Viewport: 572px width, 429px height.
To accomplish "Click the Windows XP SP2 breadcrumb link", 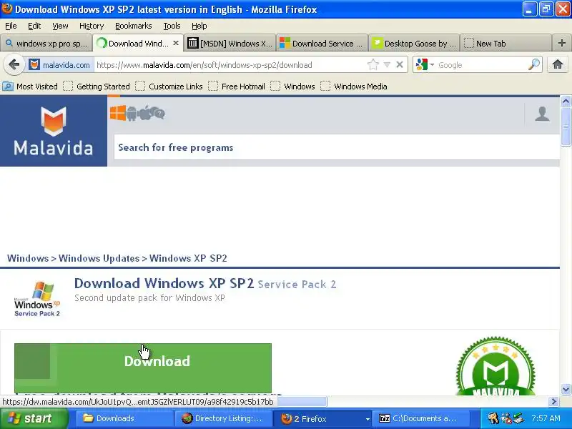I will 188,258.
